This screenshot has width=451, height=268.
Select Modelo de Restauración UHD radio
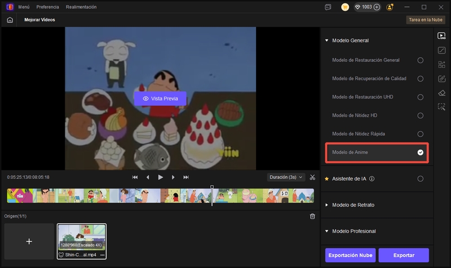[420, 97]
